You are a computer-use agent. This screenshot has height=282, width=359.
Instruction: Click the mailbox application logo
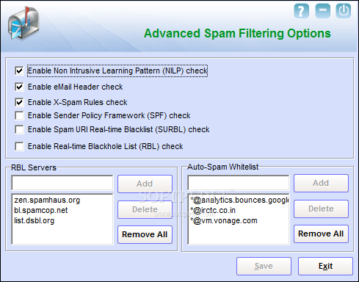tap(23, 23)
